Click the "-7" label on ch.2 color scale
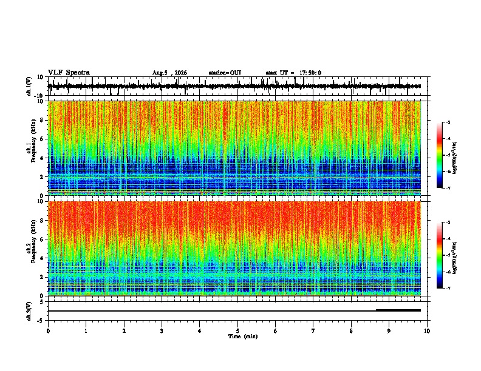This screenshot has height=371, width=481. point(448,288)
